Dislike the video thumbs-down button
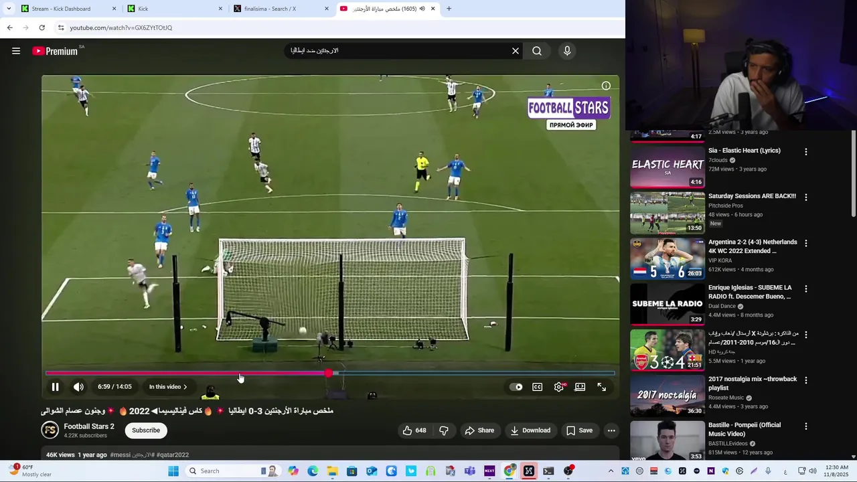This screenshot has width=857, height=482. point(443,430)
